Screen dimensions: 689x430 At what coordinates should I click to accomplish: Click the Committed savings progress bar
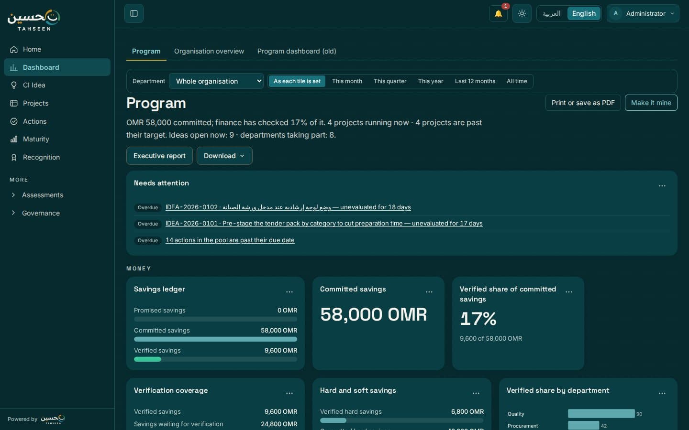coord(215,339)
